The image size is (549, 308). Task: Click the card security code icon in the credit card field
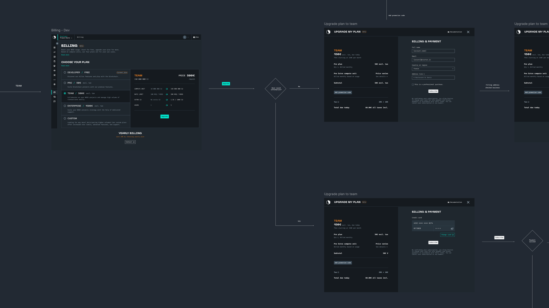(452, 229)
